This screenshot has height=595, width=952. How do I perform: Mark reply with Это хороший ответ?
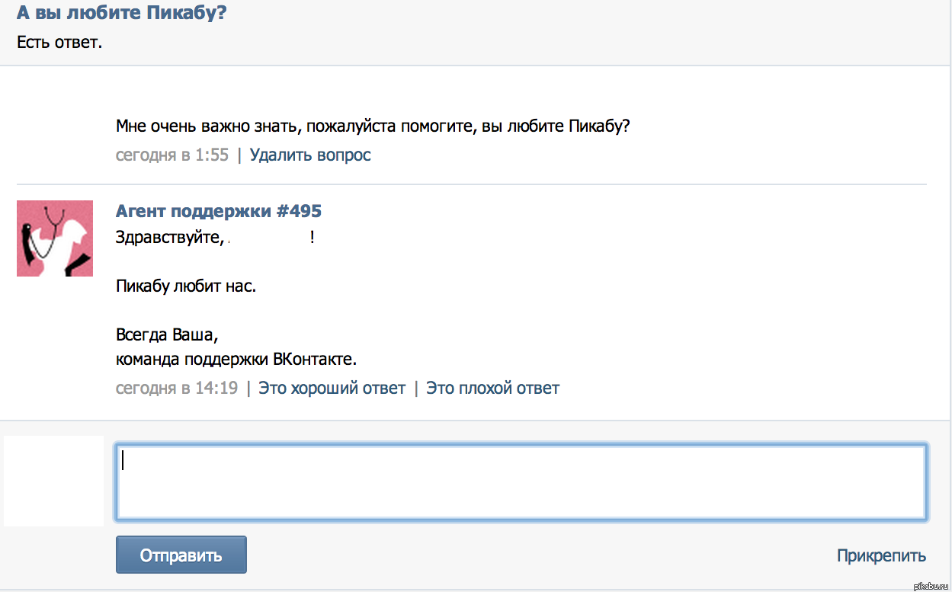[x=332, y=389]
